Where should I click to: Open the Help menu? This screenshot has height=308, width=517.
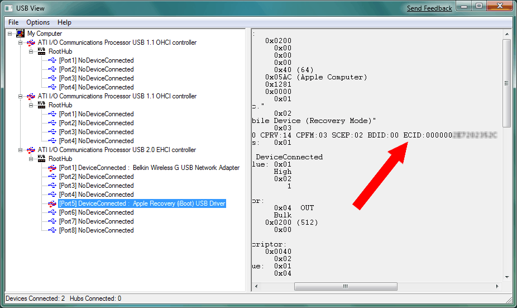coord(64,22)
